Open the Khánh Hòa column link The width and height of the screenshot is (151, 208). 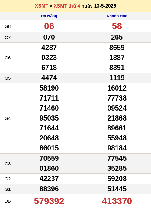click(117, 16)
